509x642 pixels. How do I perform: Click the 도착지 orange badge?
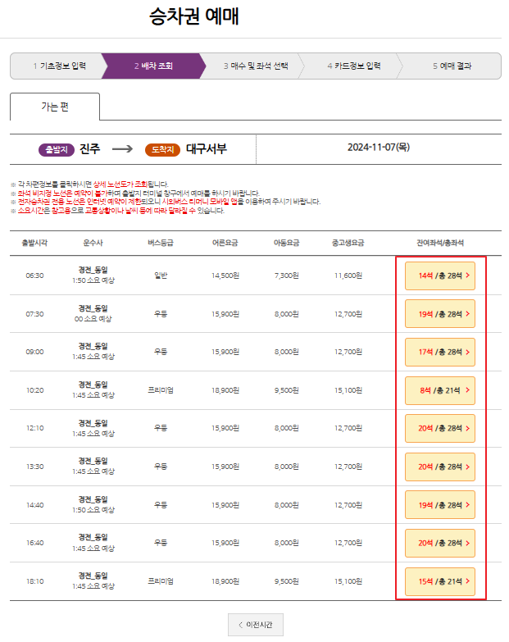pos(162,150)
